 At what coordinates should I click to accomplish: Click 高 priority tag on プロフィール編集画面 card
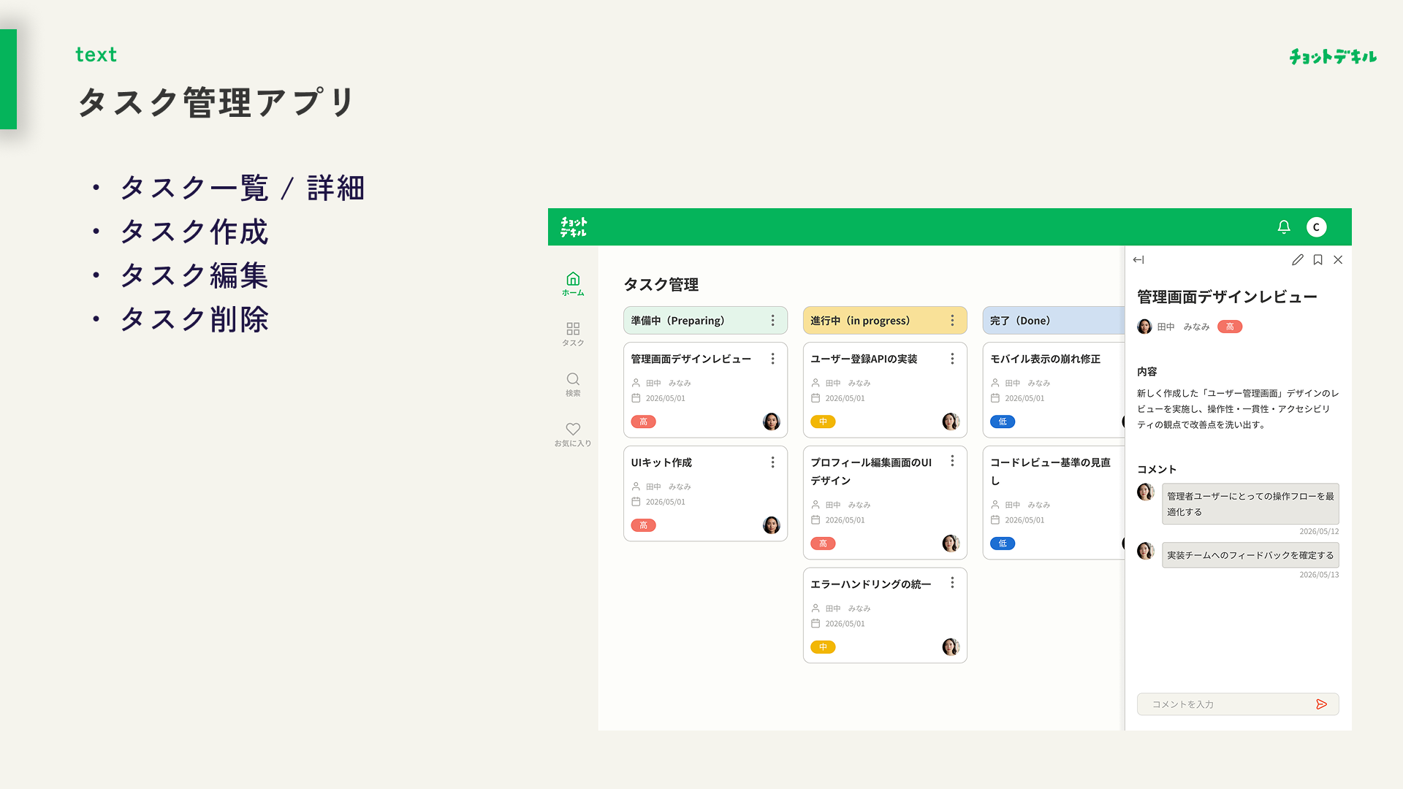pos(823,544)
